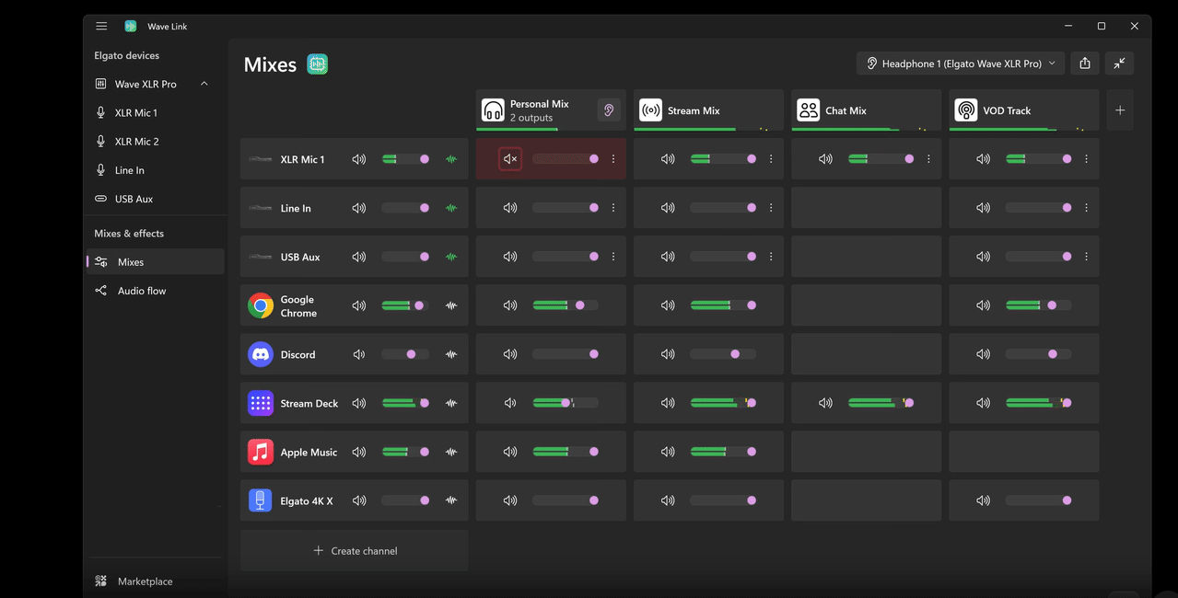Open Apple Music effects waveform icon

451,452
